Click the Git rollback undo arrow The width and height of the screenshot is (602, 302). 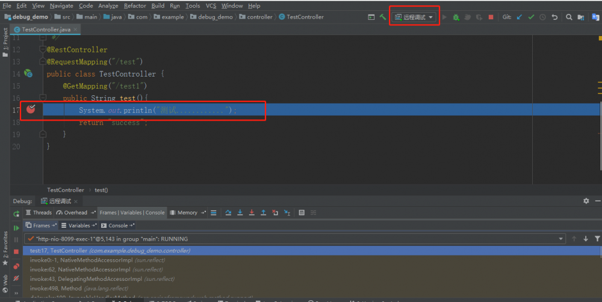point(554,17)
